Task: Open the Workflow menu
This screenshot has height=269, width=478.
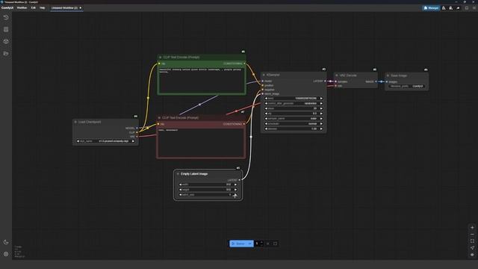Action: coord(22,7)
